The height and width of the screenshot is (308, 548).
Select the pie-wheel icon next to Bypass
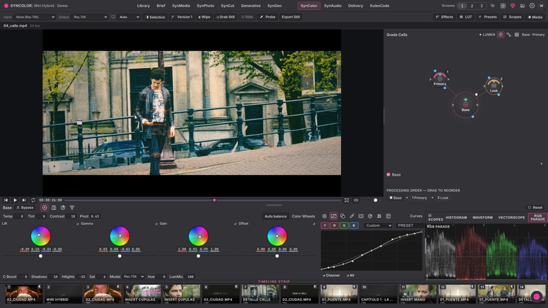click(x=63, y=208)
